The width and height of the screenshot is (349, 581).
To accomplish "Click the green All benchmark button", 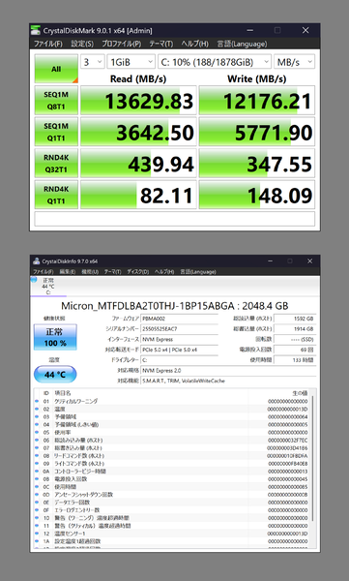I will click(x=56, y=69).
